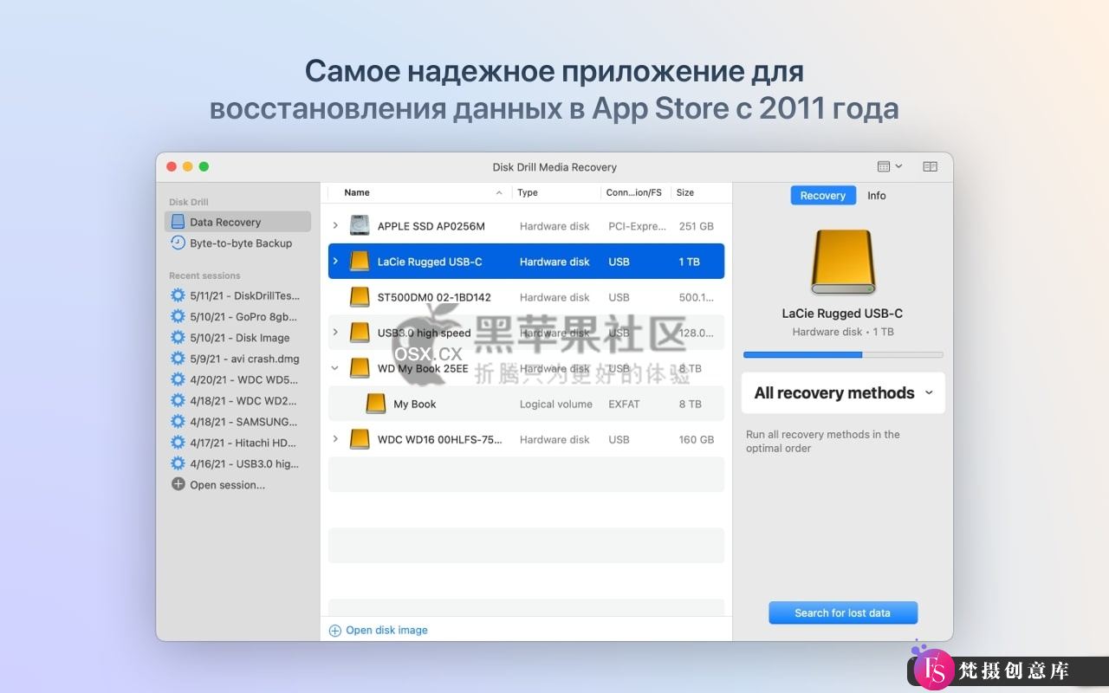Select the My Book volume name

[x=415, y=404]
